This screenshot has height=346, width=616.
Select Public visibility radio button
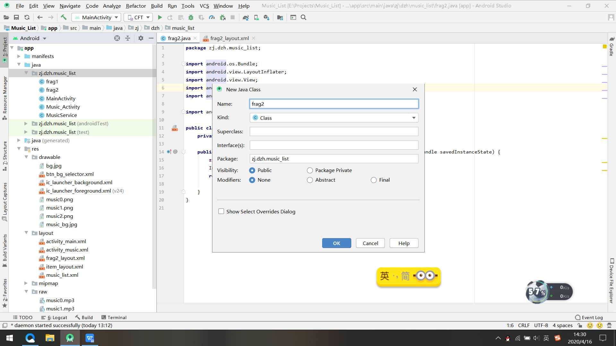[252, 170]
